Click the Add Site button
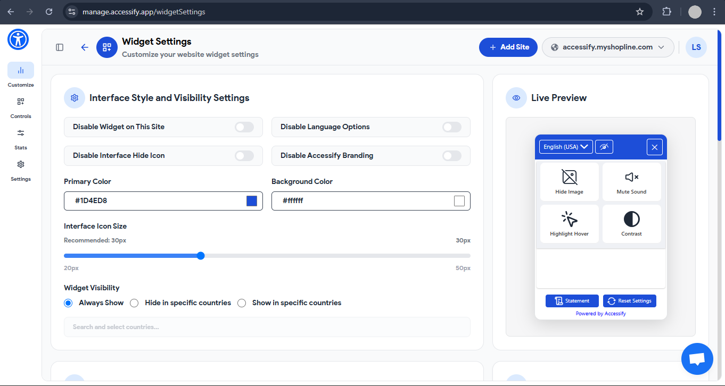This screenshot has width=725, height=386. click(508, 47)
